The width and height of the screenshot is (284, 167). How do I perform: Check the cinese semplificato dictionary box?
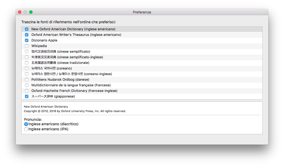pyautogui.click(x=27, y=52)
